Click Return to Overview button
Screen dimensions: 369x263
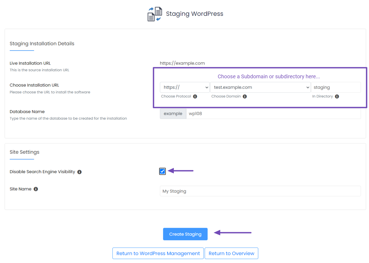231,253
